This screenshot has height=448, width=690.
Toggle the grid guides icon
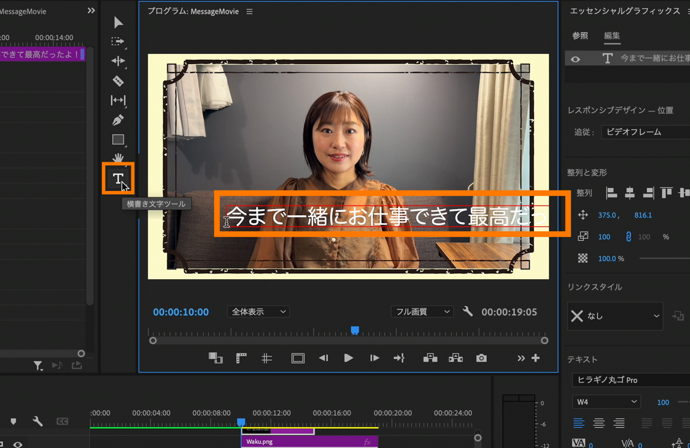[x=267, y=358]
